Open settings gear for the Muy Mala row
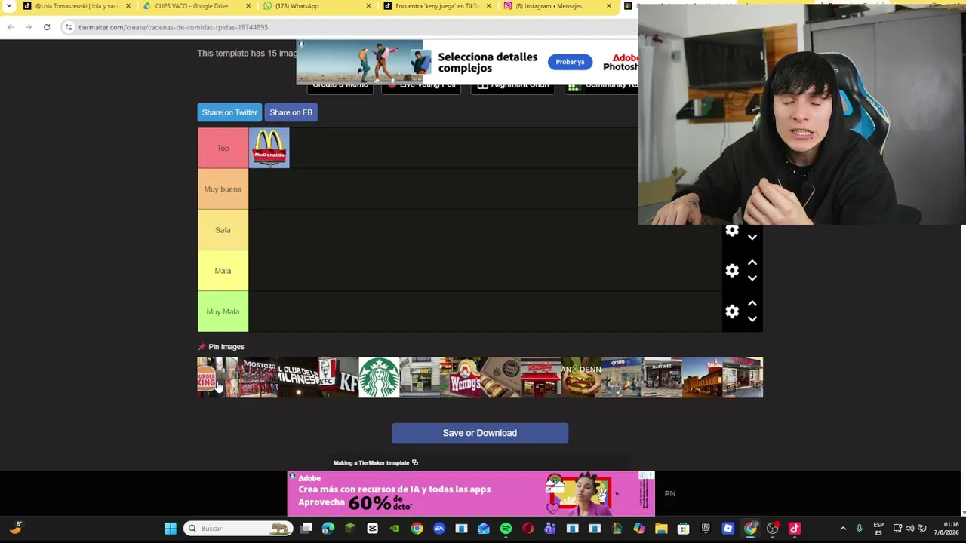This screenshot has width=966, height=543. pos(732,311)
